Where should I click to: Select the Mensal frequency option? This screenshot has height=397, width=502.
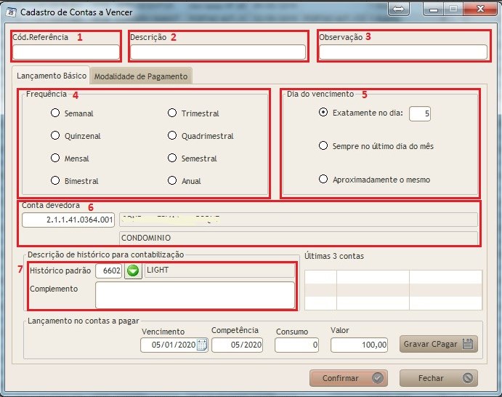click(55, 159)
